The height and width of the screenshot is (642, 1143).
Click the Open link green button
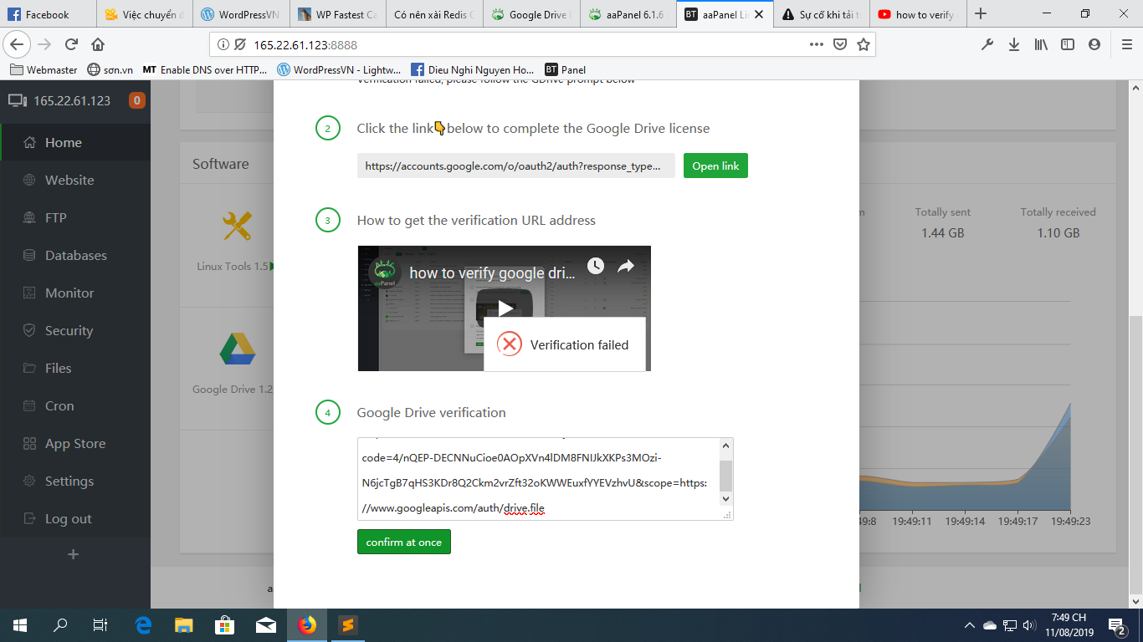[x=715, y=166]
